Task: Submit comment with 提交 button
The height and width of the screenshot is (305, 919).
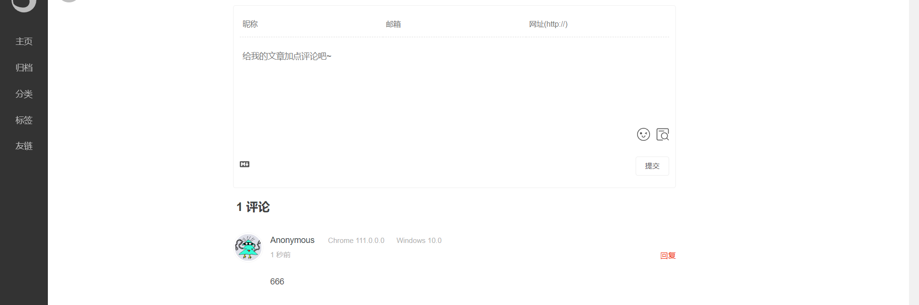Action: [652, 166]
